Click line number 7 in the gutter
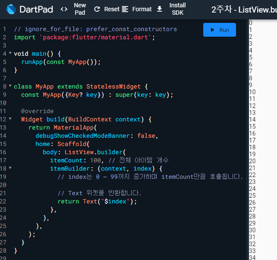This screenshot has height=260, width=277. (x=5, y=78)
